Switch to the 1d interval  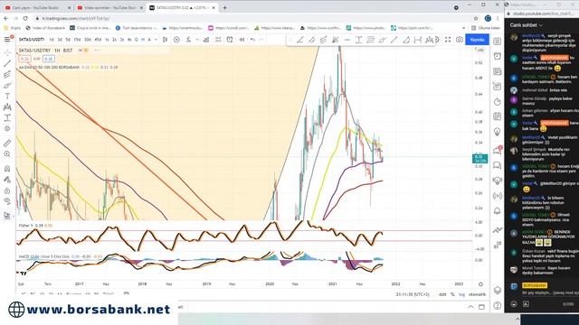coord(52,40)
